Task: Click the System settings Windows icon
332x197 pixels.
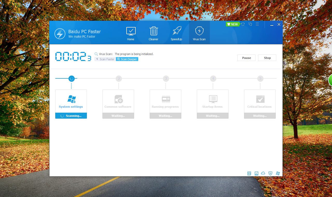Action: (71, 99)
